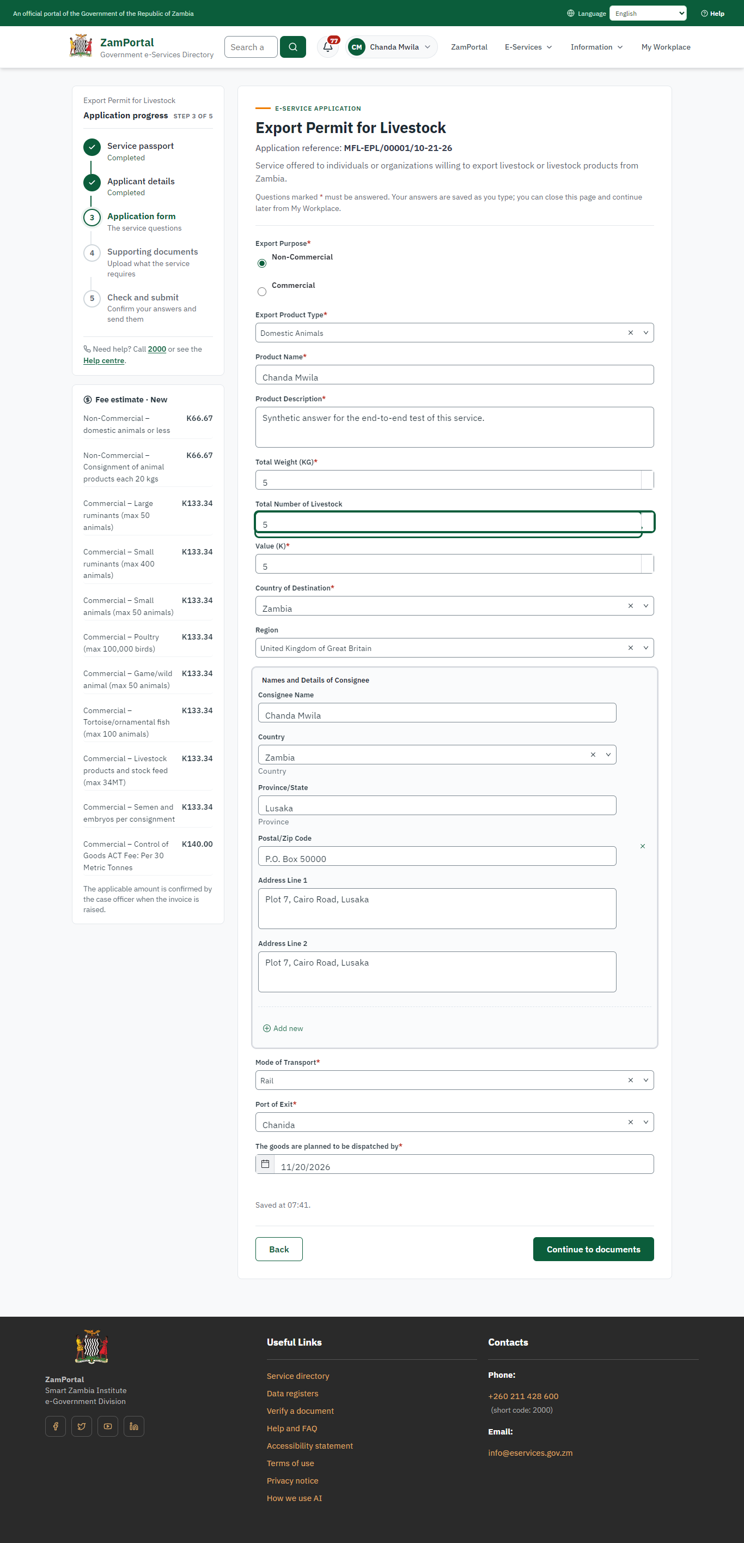Click the YouTube icon in footer
Screen dimensions: 744x1543
108,1426
